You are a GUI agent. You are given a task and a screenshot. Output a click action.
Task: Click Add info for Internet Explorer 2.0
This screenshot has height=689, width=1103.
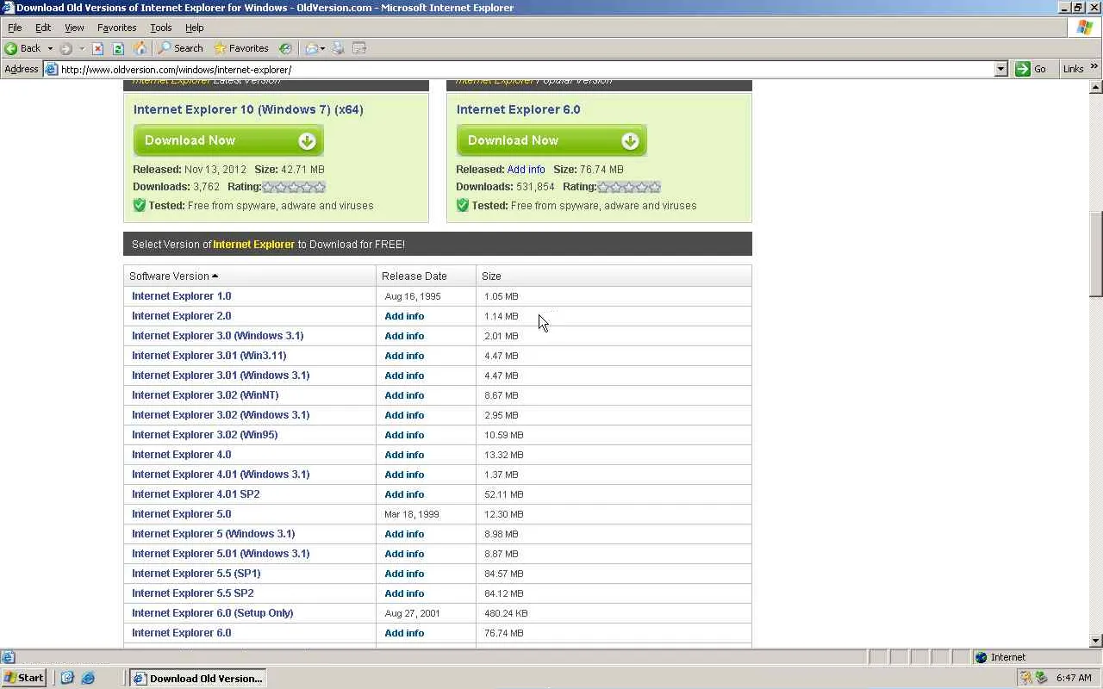tap(404, 316)
